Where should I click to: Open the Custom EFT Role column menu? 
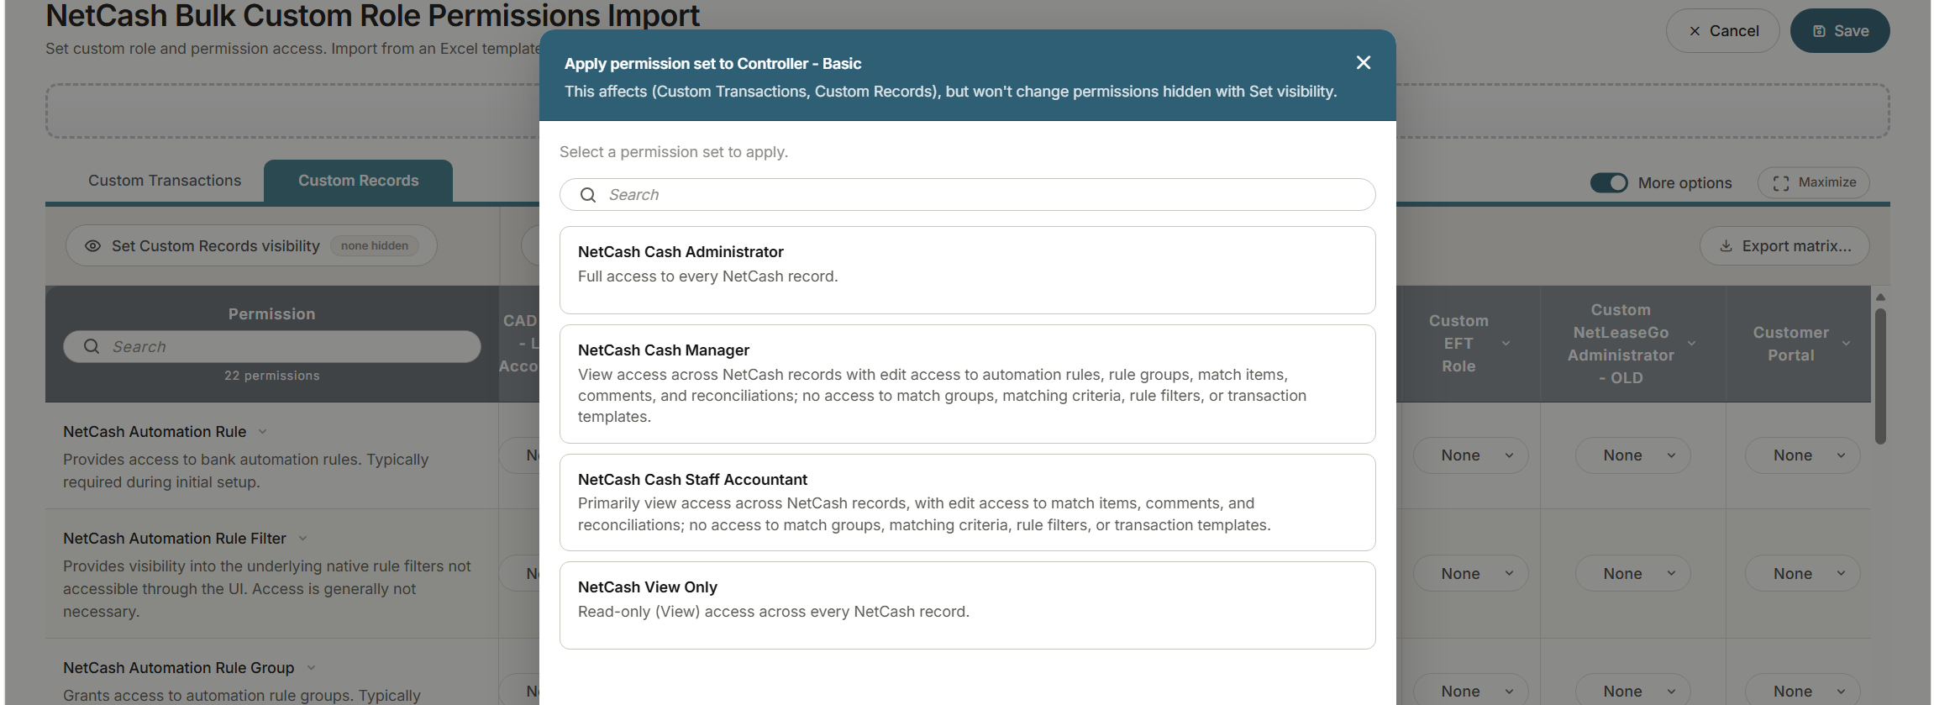coord(1506,344)
